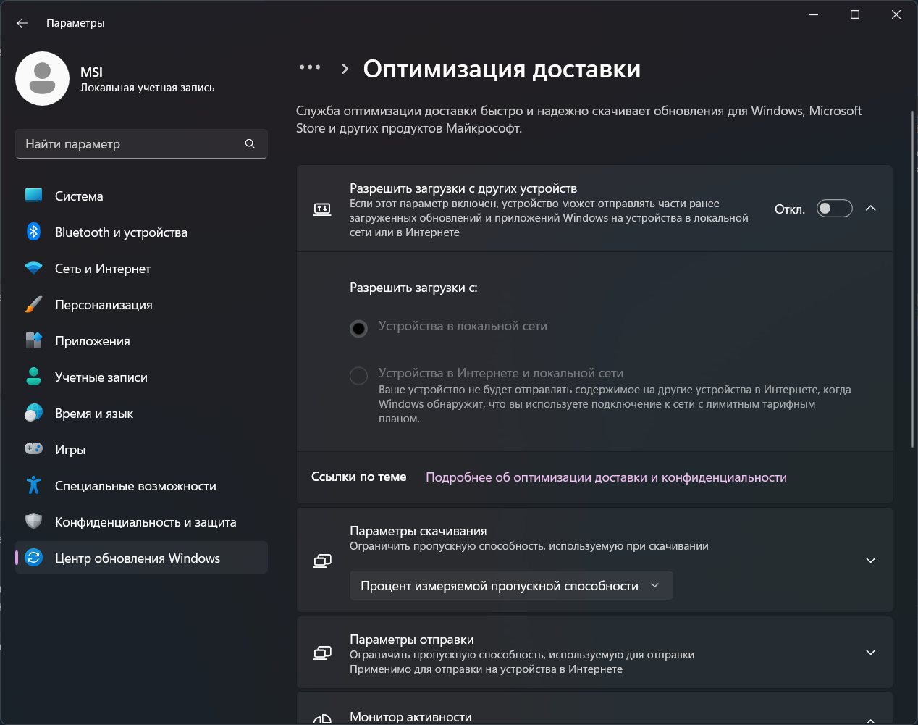This screenshot has height=725, width=918.
Task: Expand the Параметры отправки section
Action: (871, 653)
